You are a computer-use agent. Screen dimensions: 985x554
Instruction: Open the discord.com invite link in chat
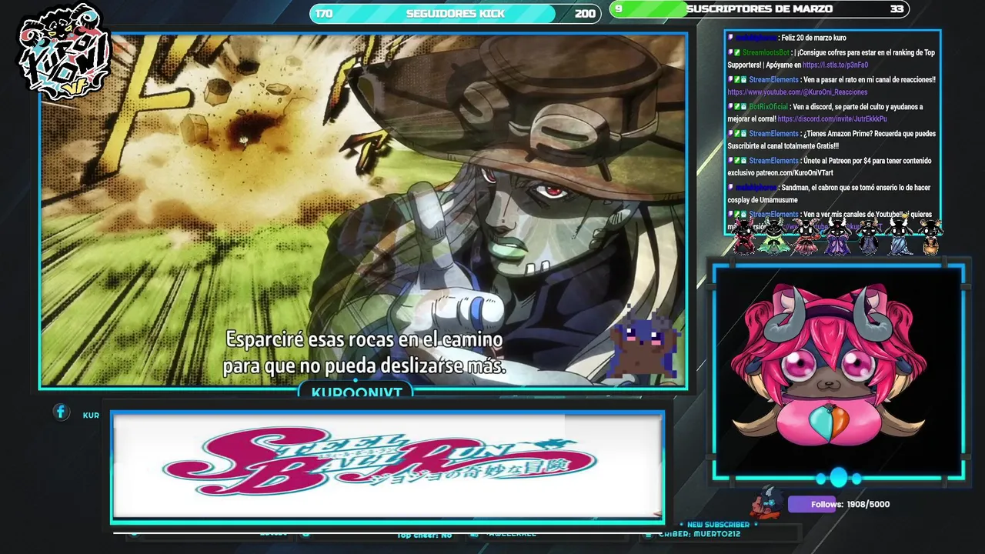point(832,119)
